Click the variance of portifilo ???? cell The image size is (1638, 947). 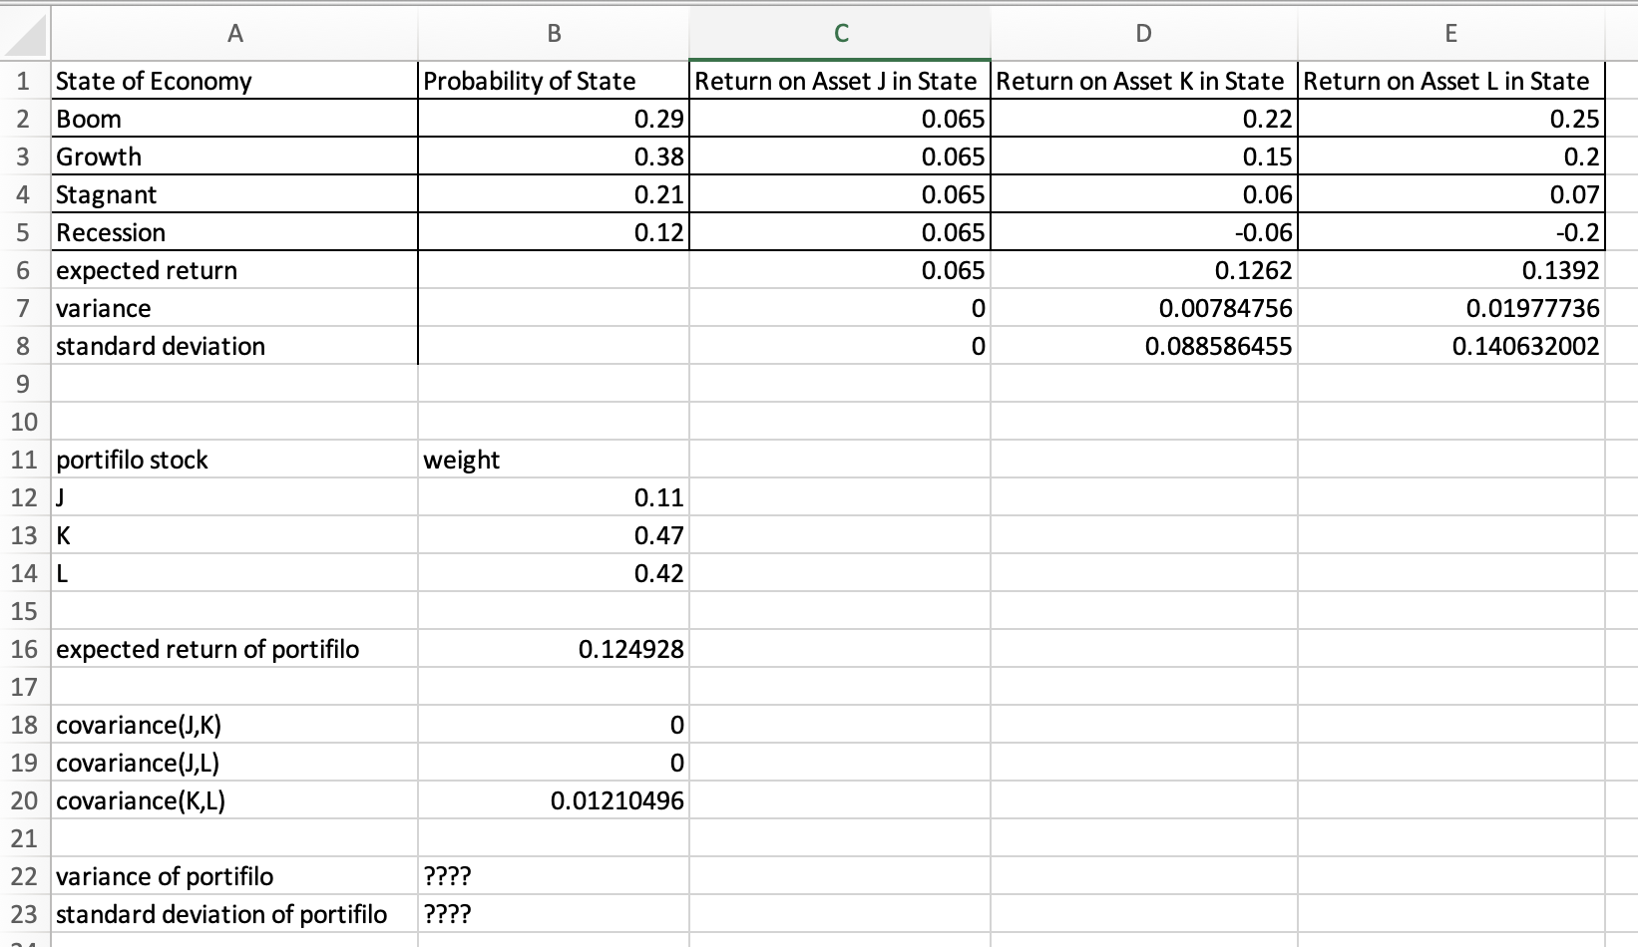552,876
